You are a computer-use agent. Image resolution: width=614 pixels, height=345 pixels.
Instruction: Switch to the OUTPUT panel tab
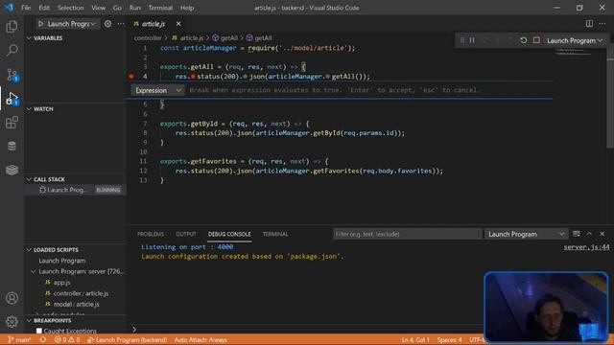185,234
